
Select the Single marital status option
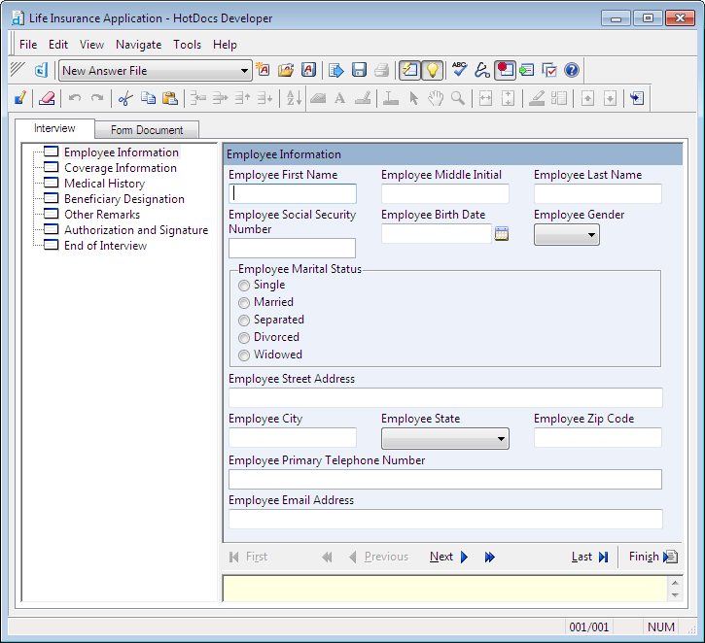pyautogui.click(x=244, y=286)
